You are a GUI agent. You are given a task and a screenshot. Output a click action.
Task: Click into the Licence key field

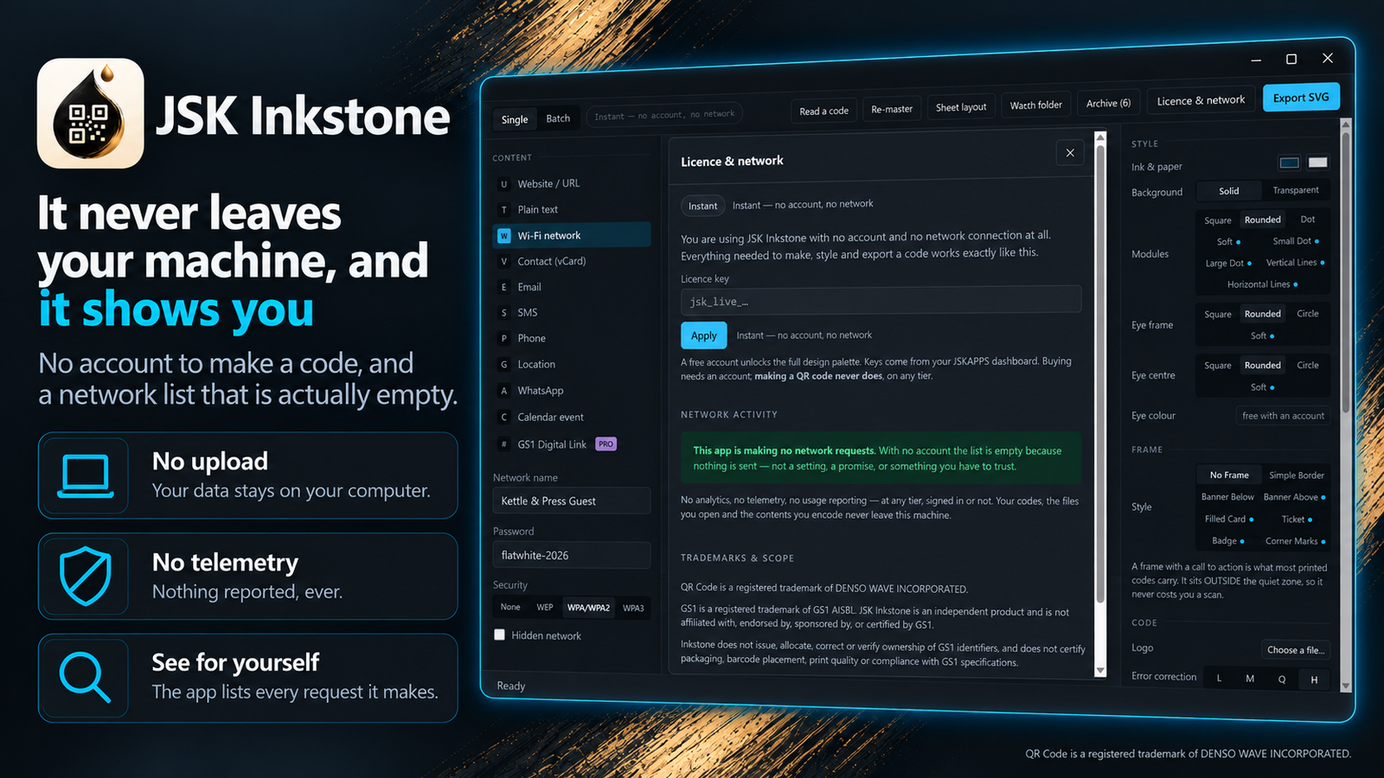pyautogui.click(x=881, y=300)
